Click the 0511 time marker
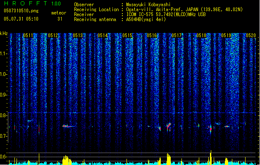 click(x=28, y=35)
